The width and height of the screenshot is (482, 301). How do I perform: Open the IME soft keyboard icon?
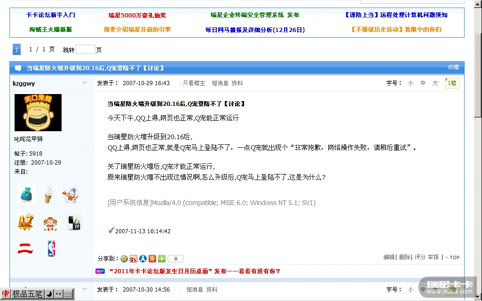[68, 294]
